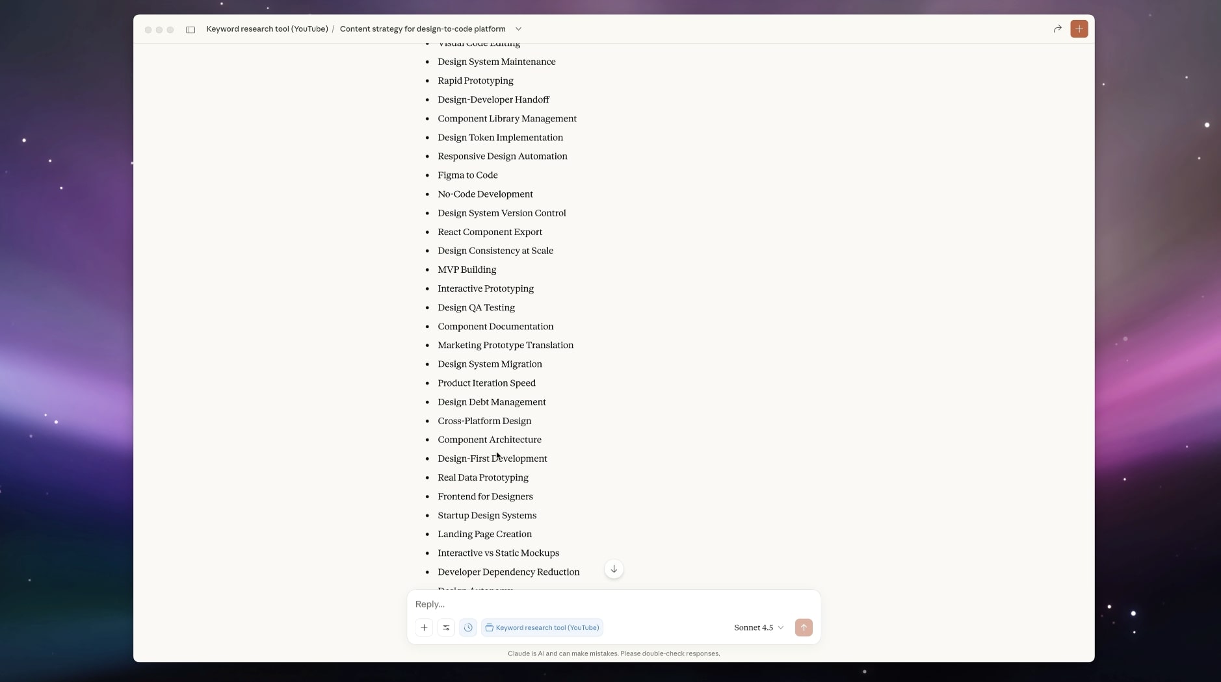Click the Content strategy for design-to-code platform title
Image resolution: width=1221 pixels, height=682 pixels.
click(422, 29)
